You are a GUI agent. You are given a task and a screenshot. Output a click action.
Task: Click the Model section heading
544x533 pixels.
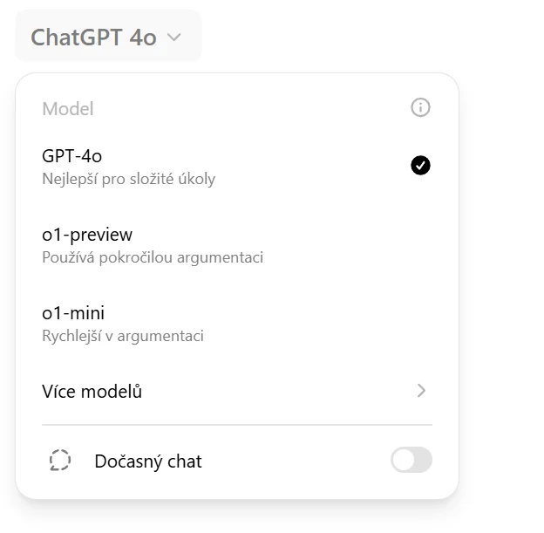click(x=68, y=109)
